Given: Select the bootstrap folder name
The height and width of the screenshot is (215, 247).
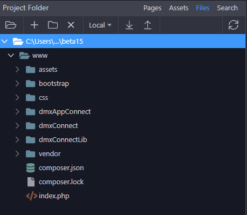Looking at the screenshot, I should (x=54, y=84).
